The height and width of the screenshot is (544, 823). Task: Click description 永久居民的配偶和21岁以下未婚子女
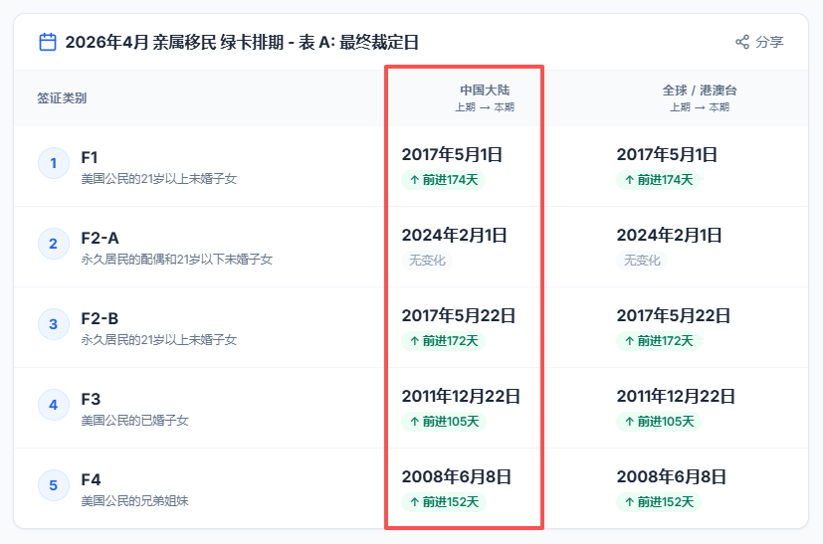tap(177, 260)
